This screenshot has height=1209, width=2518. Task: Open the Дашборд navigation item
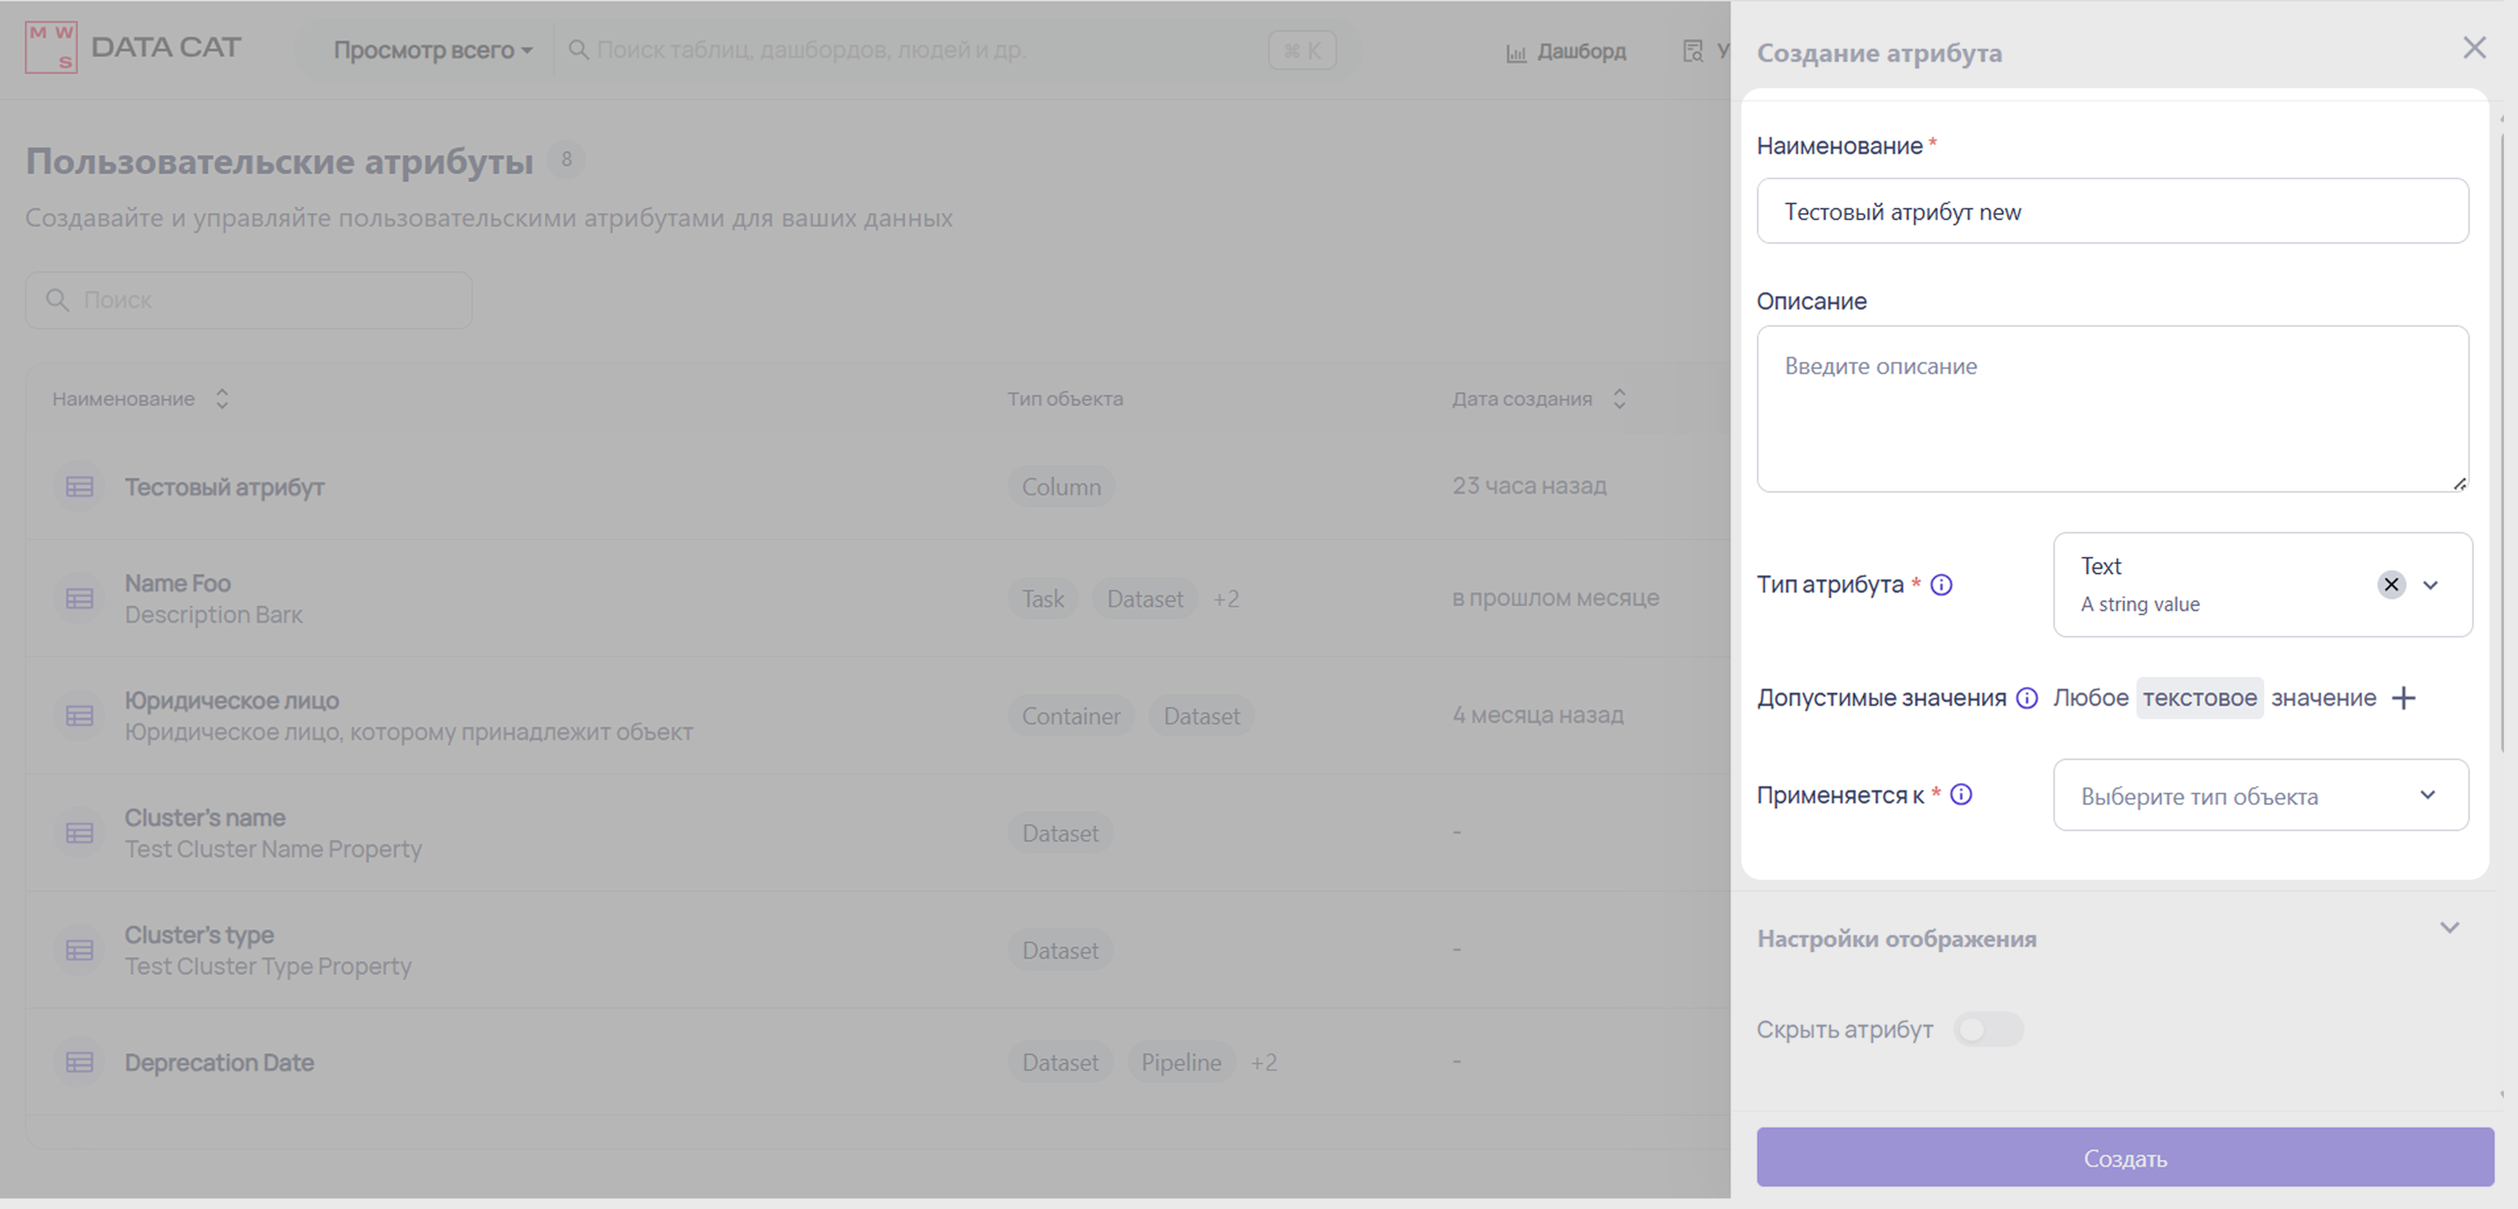pyautogui.click(x=1580, y=52)
